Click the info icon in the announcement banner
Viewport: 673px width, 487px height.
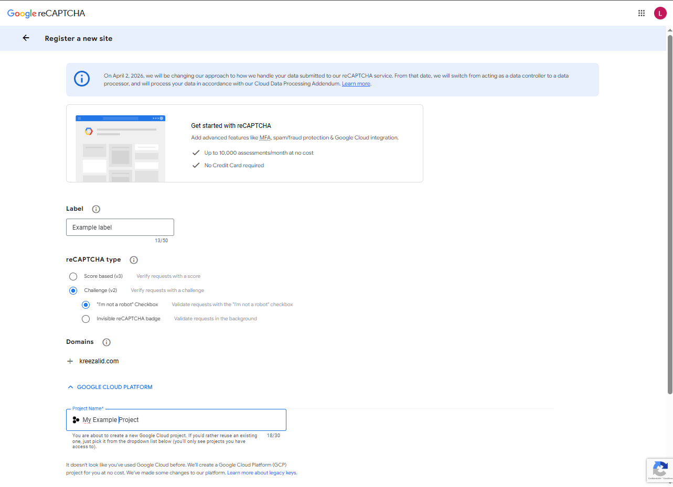(81, 79)
